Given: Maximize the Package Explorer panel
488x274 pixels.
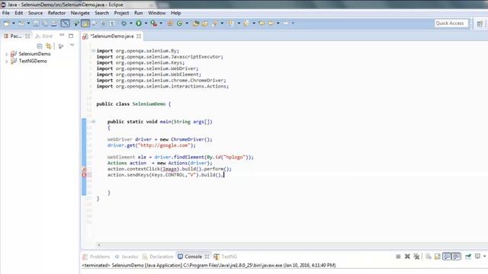Looking at the screenshot, I should coord(71,36).
